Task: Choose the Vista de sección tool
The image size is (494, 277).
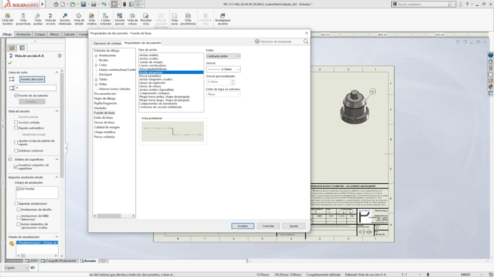Action: (50, 19)
